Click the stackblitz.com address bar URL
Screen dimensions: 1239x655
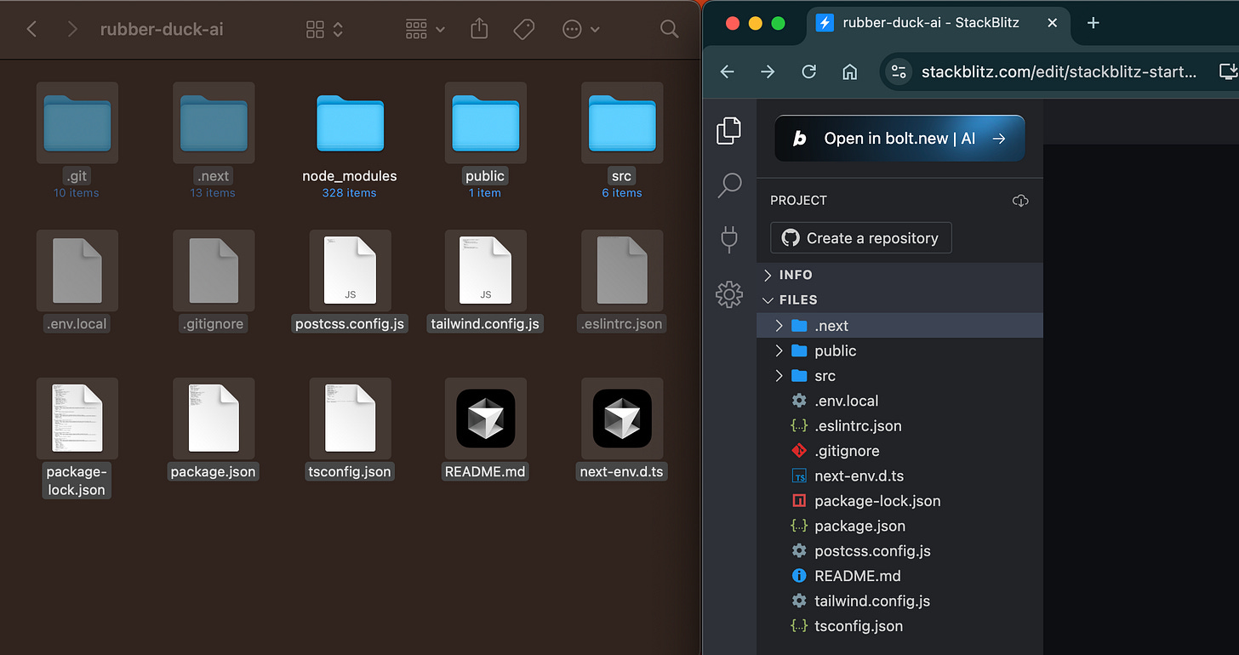pyautogui.click(x=1059, y=72)
